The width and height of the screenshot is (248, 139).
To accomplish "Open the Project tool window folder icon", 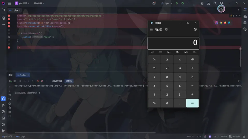I will [3, 10].
